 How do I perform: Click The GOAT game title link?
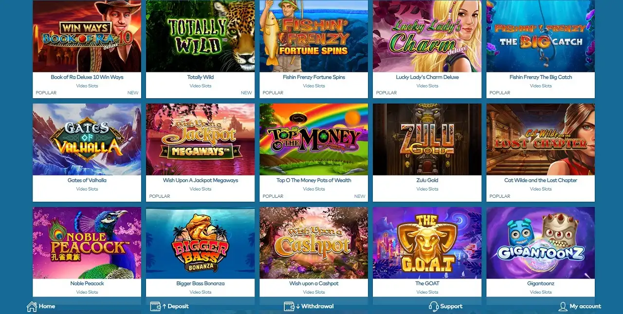pyautogui.click(x=427, y=283)
